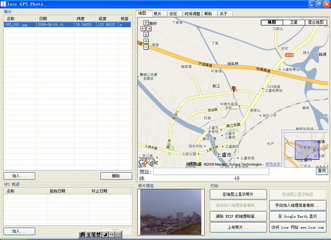331x240 pixels.
Task: Click 曹娥江风景名胜区 label on the map
Action: [149, 76]
